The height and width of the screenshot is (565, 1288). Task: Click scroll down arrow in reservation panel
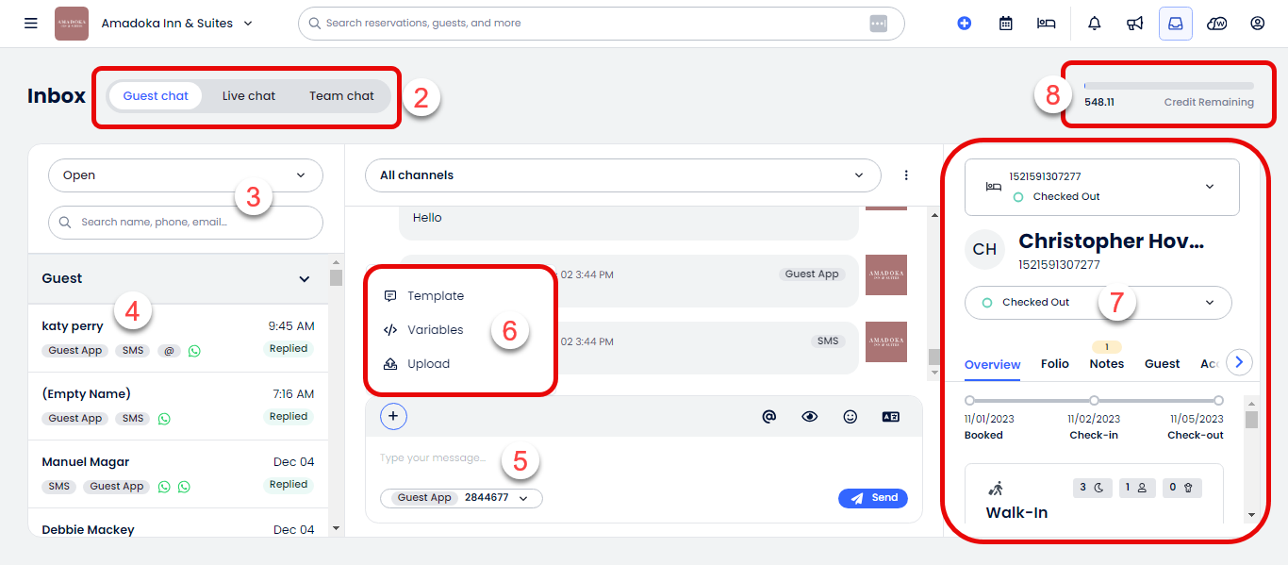(1251, 515)
